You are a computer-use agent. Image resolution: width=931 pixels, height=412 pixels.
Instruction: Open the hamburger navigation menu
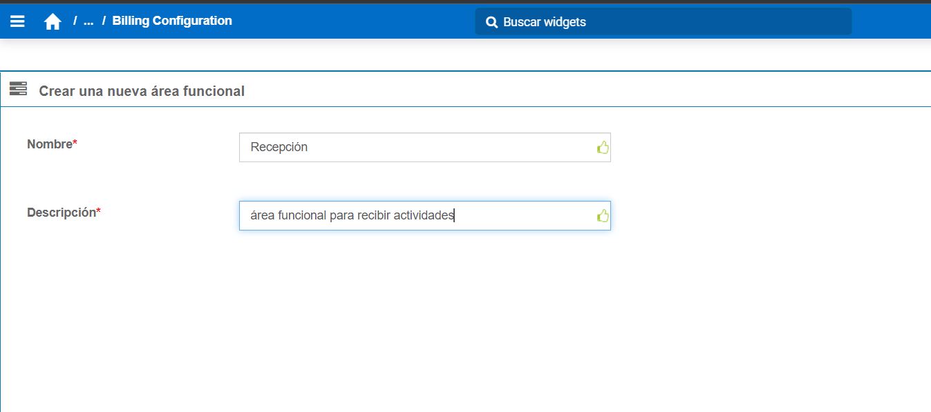coord(17,21)
